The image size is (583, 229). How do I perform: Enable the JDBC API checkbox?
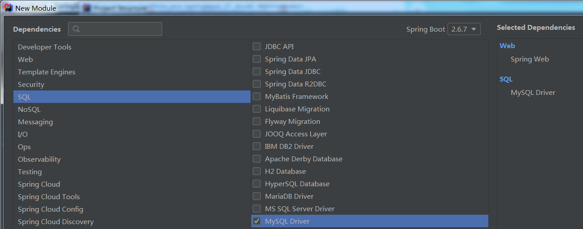point(256,46)
